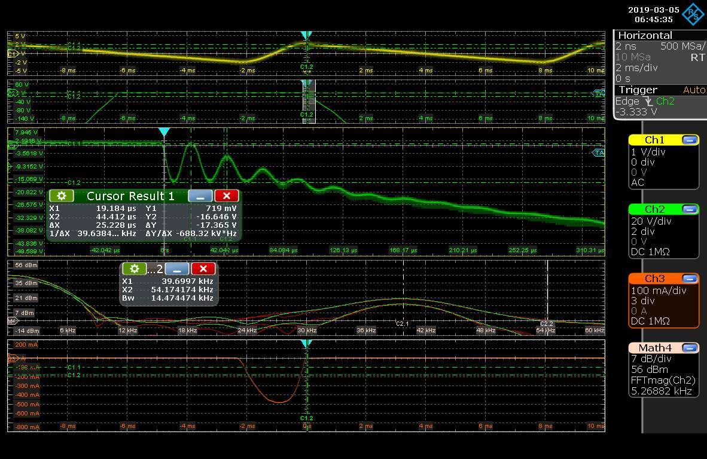Open Ch1 channel label settings
707x459 pixels.
[654, 140]
